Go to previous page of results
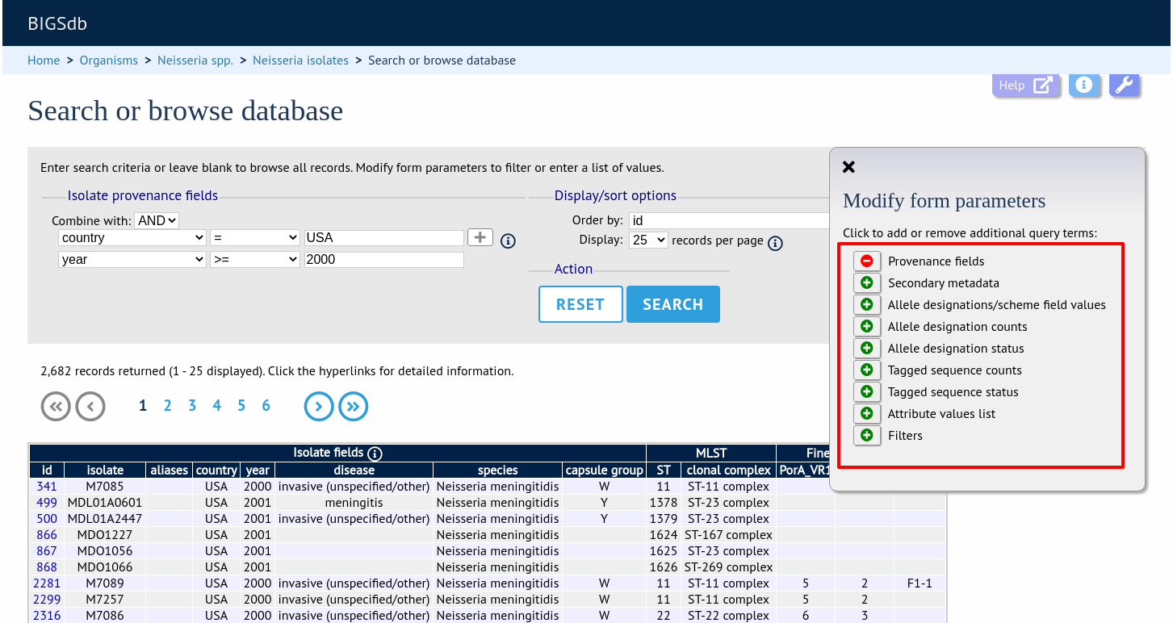 (90, 407)
